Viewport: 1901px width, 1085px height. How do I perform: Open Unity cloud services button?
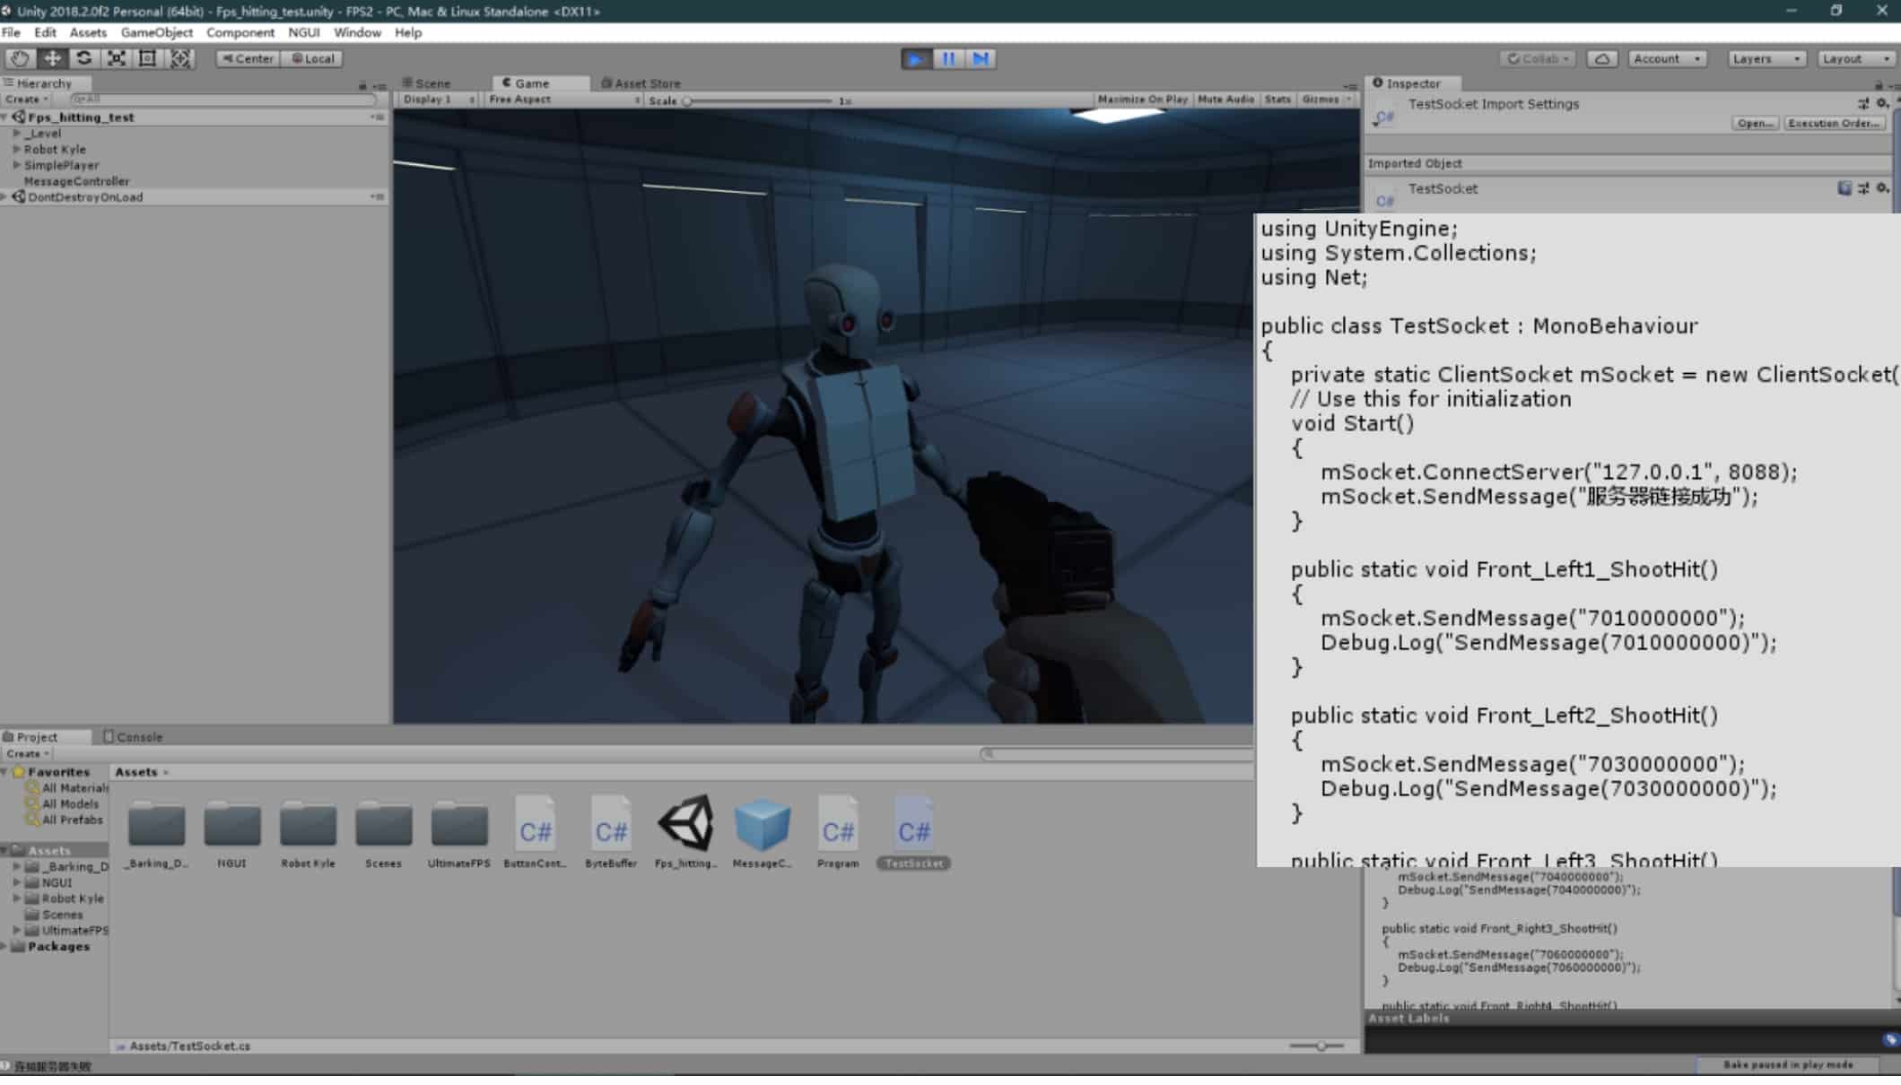point(1602,58)
